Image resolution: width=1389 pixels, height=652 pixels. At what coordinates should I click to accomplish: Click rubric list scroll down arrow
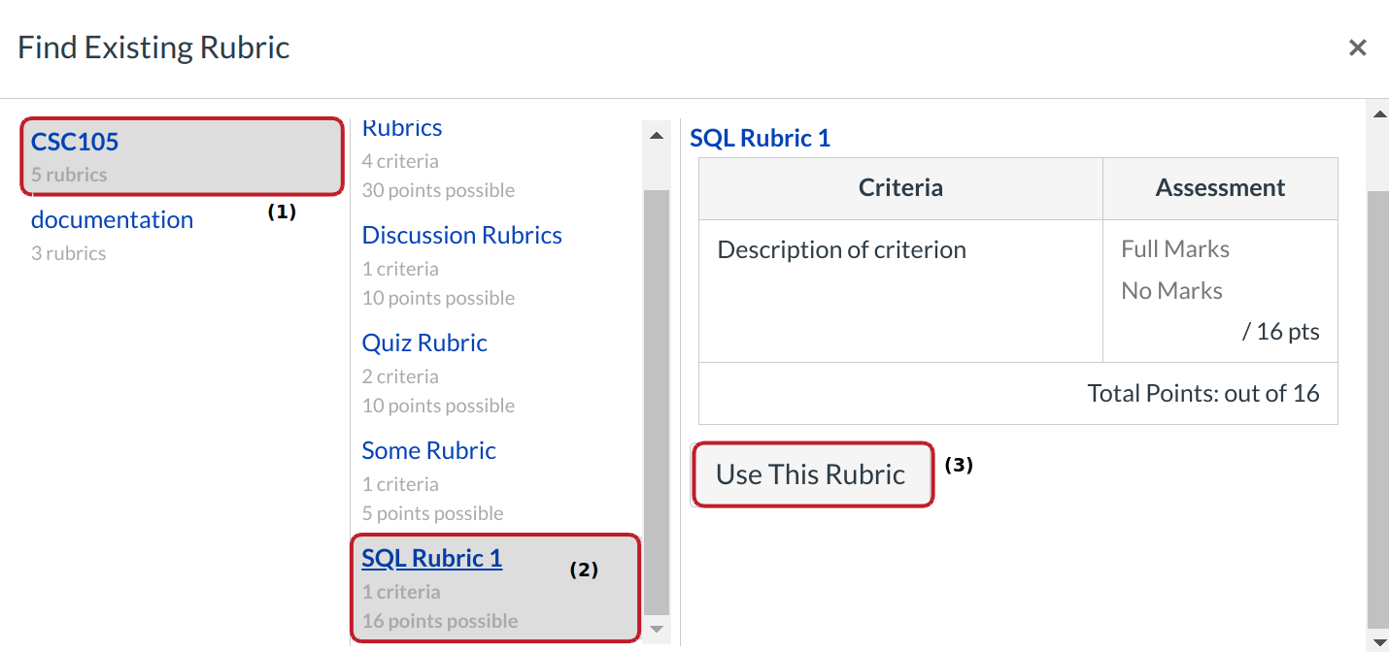[657, 630]
